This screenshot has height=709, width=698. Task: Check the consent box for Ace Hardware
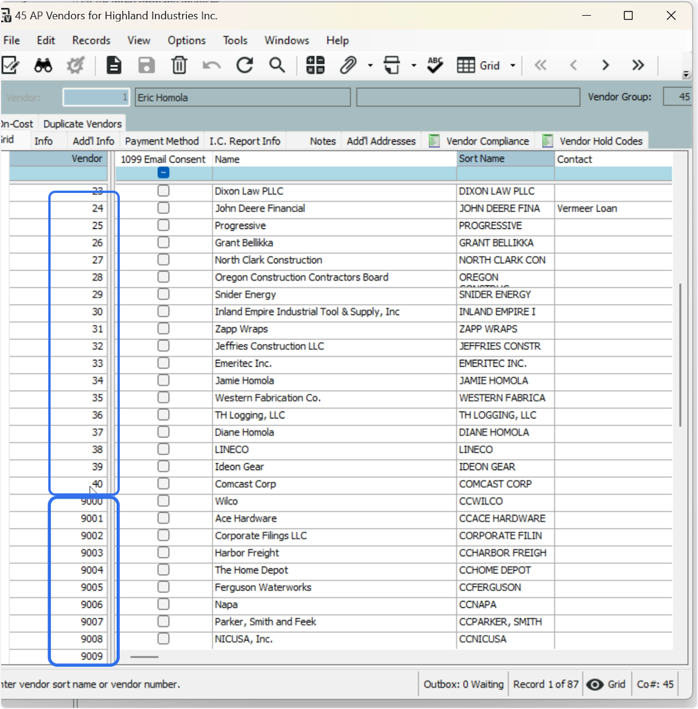click(163, 518)
